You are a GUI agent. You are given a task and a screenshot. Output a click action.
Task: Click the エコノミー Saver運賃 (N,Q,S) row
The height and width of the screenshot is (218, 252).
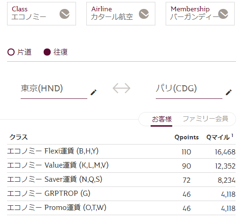122,180
